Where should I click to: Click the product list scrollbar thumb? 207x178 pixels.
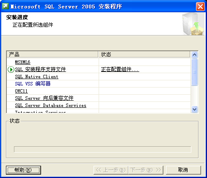pos(195,72)
